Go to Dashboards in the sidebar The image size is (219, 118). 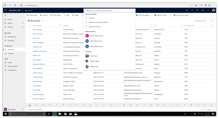tap(12, 37)
